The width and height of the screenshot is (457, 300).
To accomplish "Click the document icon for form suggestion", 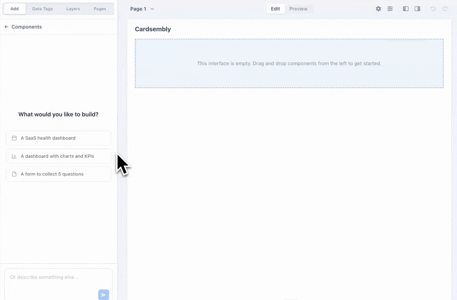I will [x=14, y=174].
